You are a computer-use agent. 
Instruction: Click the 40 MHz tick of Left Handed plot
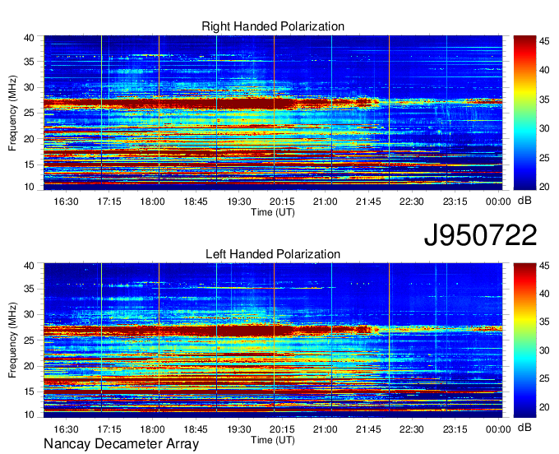tap(29, 266)
